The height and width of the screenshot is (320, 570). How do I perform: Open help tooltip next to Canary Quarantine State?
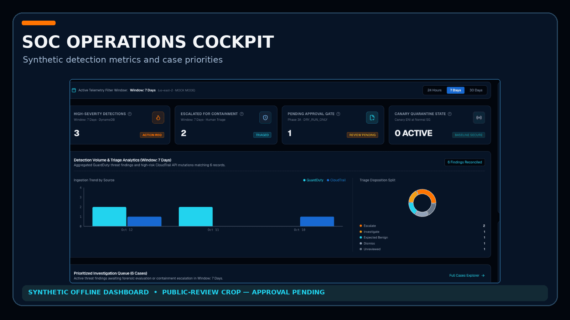click(x=450, y=114)
